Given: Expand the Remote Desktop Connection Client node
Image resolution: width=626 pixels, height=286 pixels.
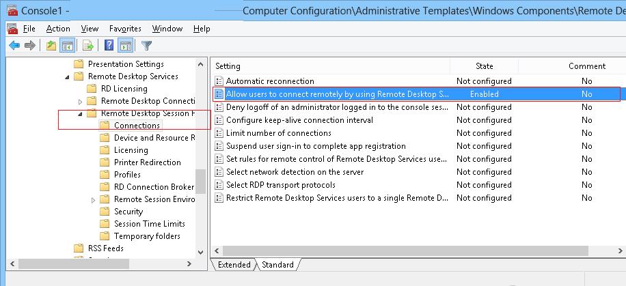Looking at the screenshot, I should [x=80, y=101].
